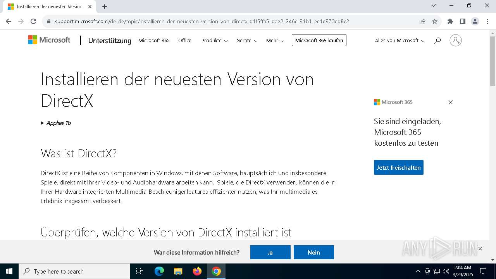Expand the Geräte dropdown menu

[x=247, y=40]
